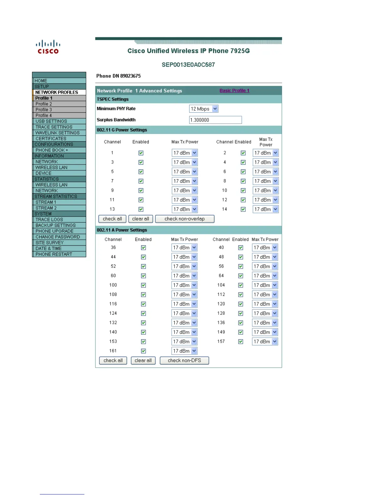Toggle the Enabled checkbox for channel 36
Image resolution: width=384 pixels, height=497 pixels.
(143, 248)
